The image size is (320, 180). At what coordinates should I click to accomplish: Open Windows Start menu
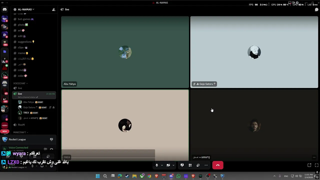(98, 176)
